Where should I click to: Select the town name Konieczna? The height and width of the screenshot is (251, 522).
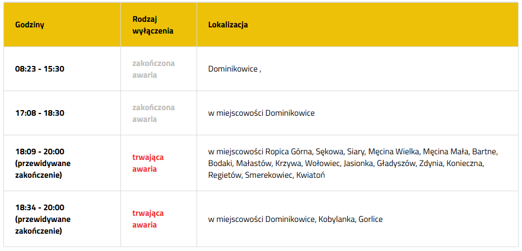(464, 163)
